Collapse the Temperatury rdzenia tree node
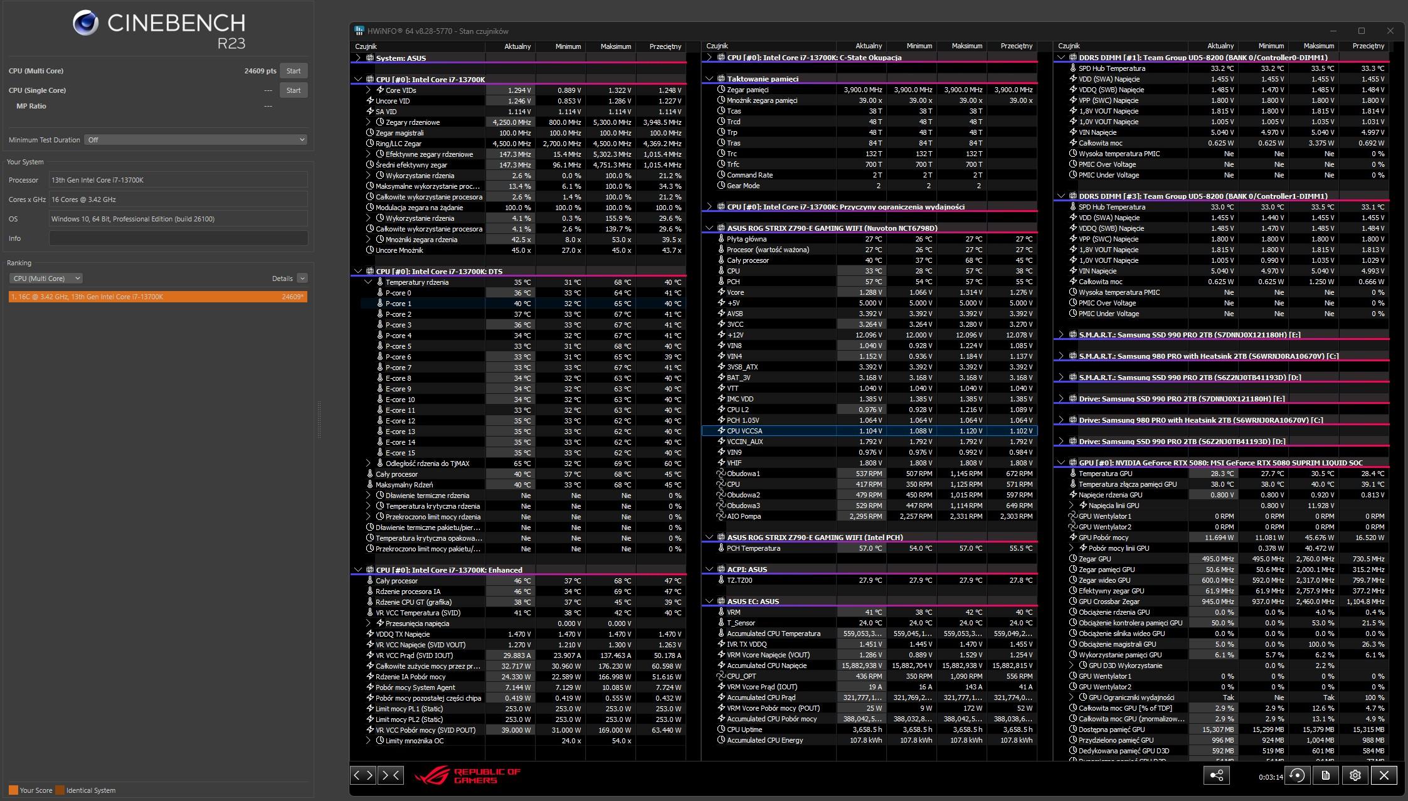Viewport: 1408px width, 801px height. click(x=368, y=282)
